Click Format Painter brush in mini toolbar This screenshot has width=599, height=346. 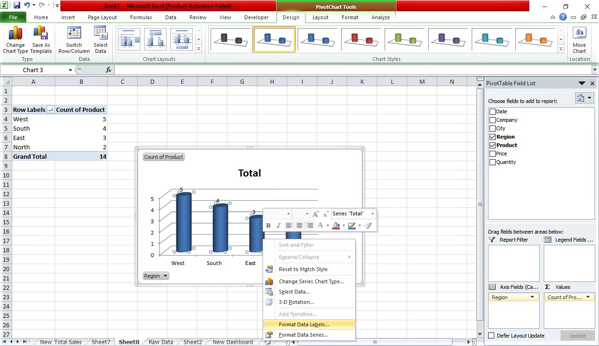click(368, 225)
